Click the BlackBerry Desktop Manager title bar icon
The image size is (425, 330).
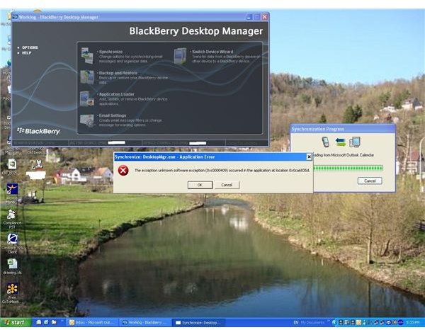coord(15,17)
